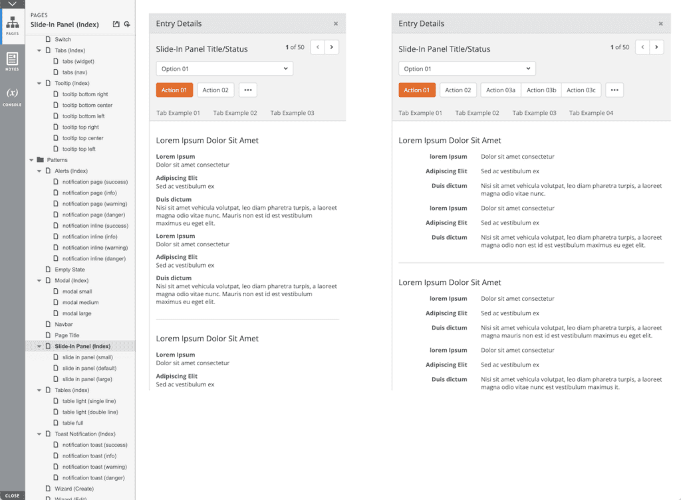
Task: Collapse the sidebar using the top chevron
Action: coord(12,5)
